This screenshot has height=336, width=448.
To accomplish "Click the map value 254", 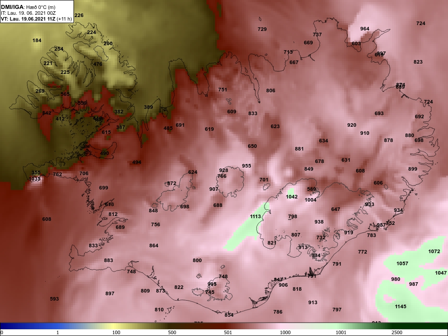I will coord(59,49).
